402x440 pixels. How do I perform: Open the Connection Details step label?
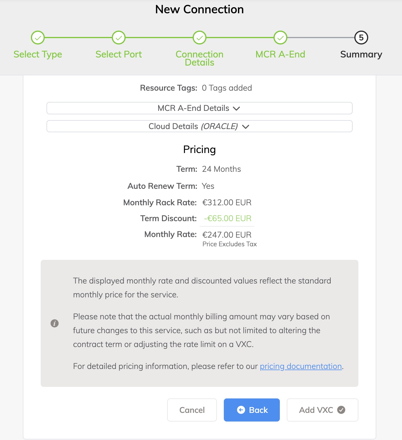(x=200, y=58)
